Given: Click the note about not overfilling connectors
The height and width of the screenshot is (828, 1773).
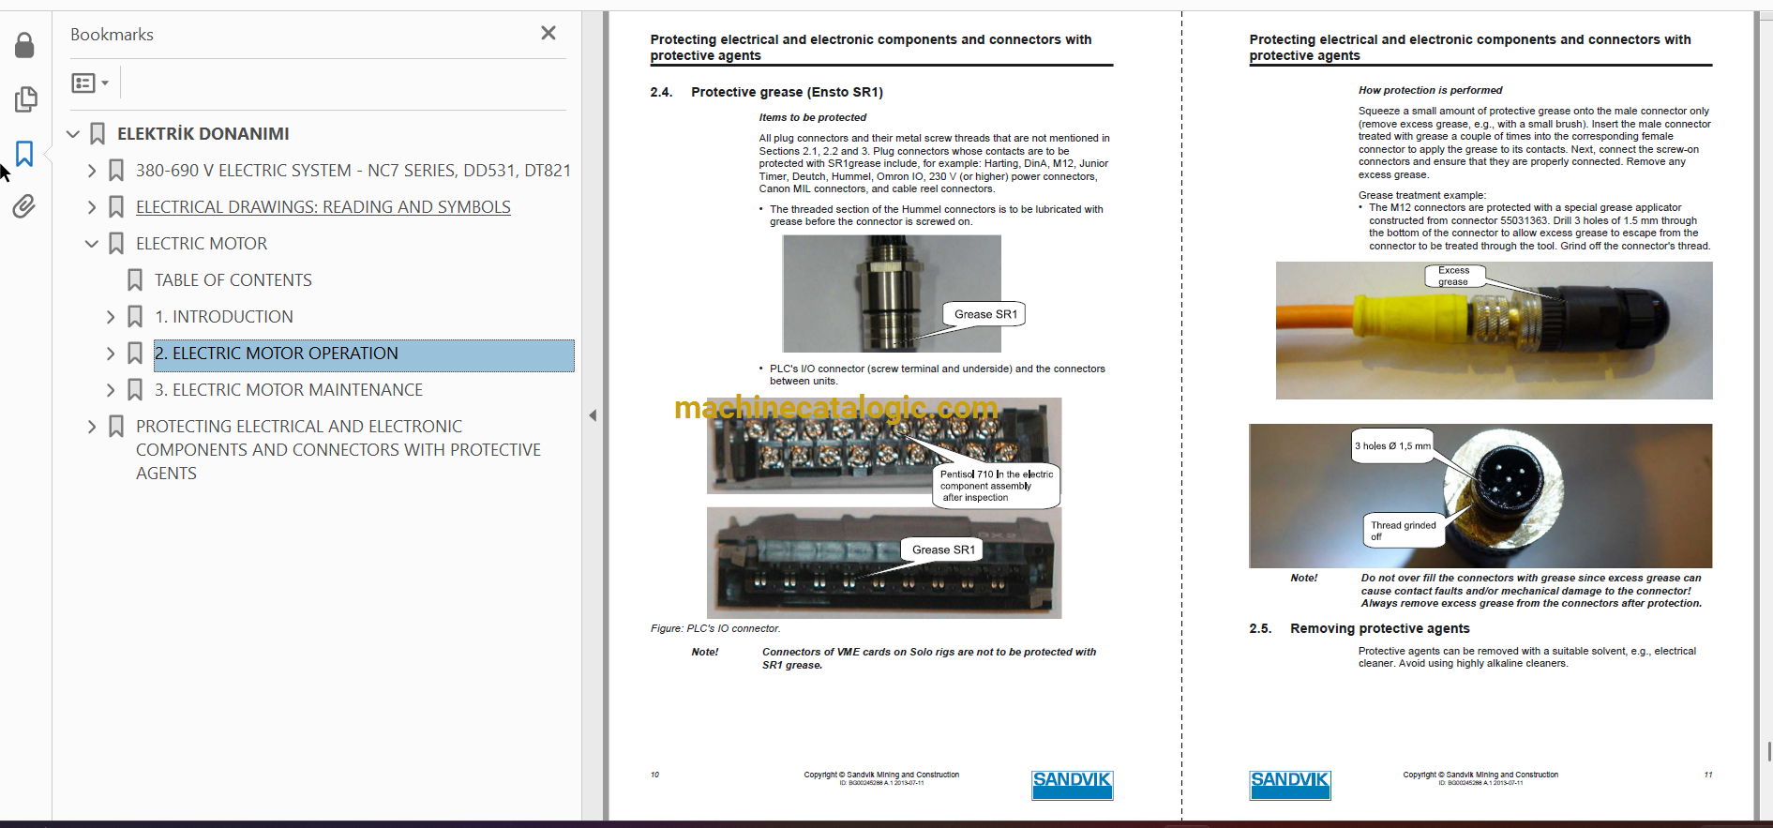Looking at the screenshot, I should click(x=1531, y=591).
